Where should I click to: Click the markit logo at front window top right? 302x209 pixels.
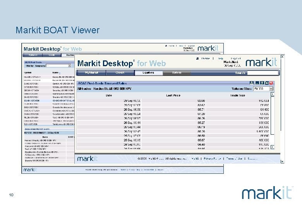pyautogui.click(x=261, y=62)
